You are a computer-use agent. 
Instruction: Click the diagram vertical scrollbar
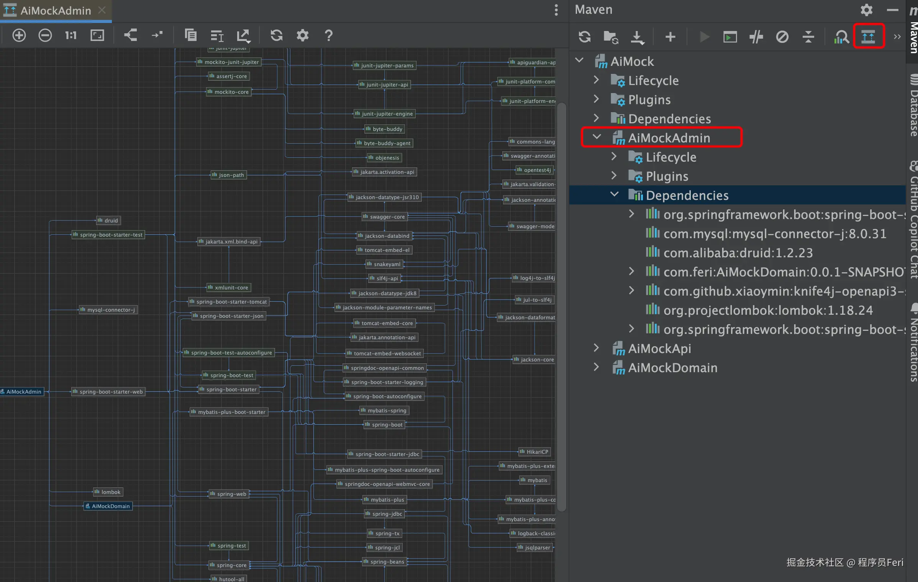(562, 306)
